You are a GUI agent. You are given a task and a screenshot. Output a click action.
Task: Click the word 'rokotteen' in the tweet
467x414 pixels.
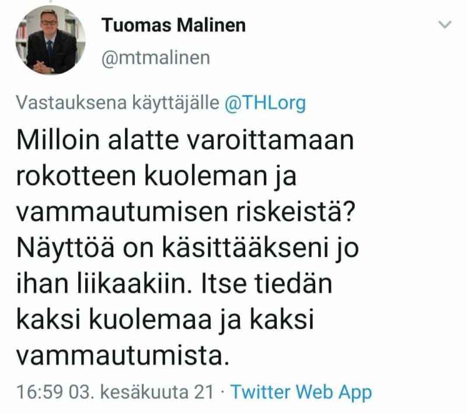[x=76, y=176]
